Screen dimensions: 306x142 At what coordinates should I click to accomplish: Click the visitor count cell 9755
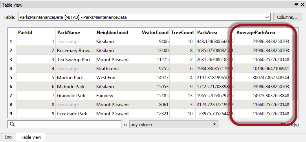[155, 69]
